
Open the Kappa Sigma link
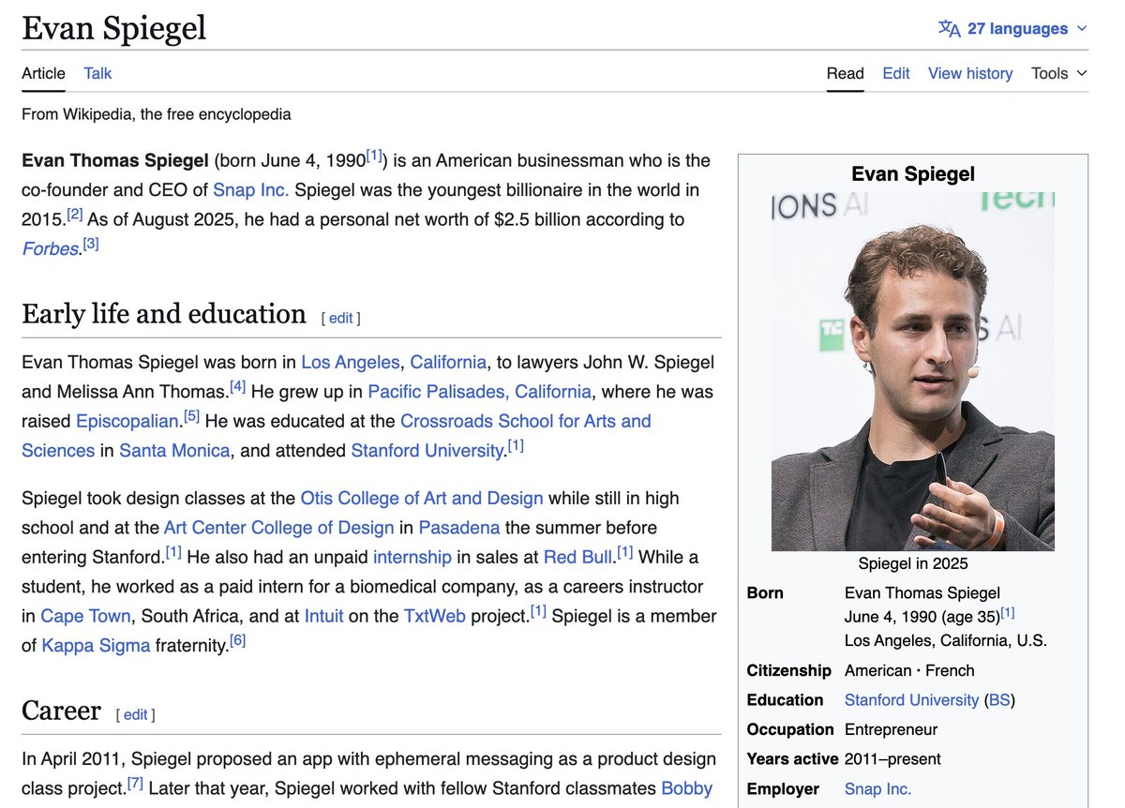96,646
